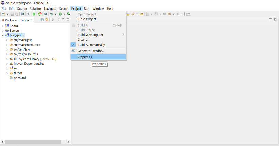Open the Help menu
279x146 pixels.
tap(110, 9)
